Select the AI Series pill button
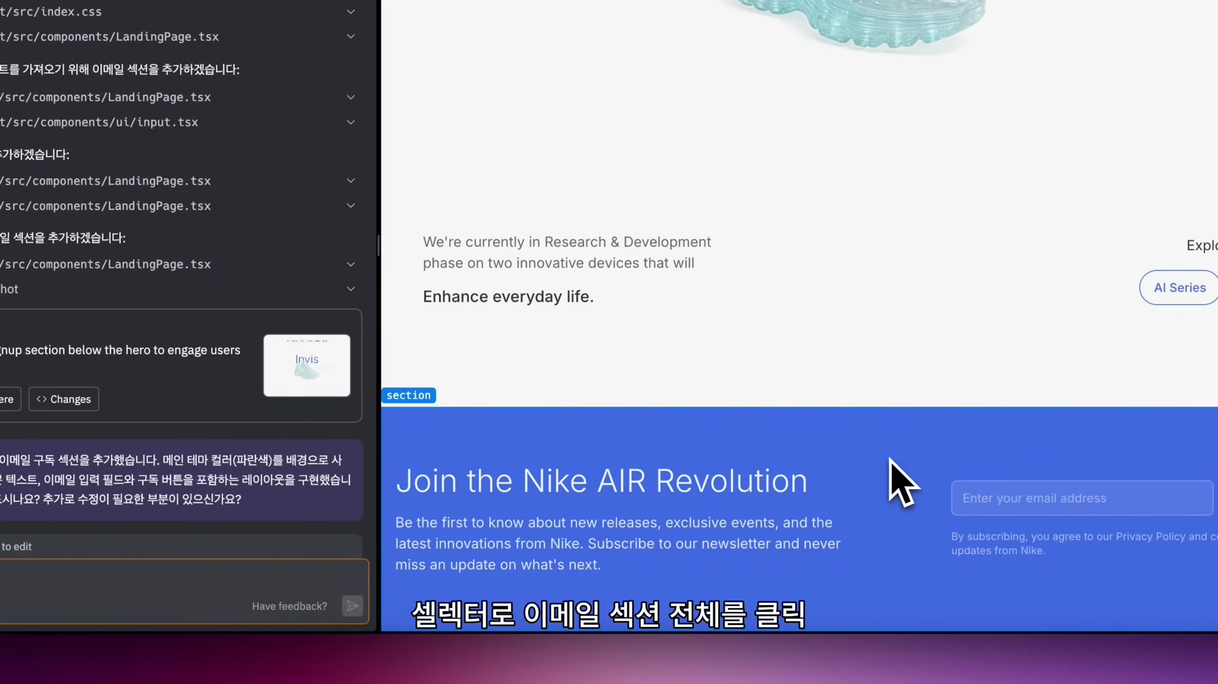 (1179, 287)
